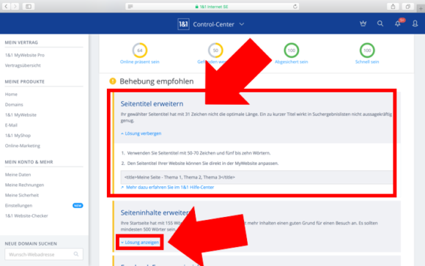Open Vertragsübersicht in the sidebar
The image size is (425, 266).
(x=23, y=65)
